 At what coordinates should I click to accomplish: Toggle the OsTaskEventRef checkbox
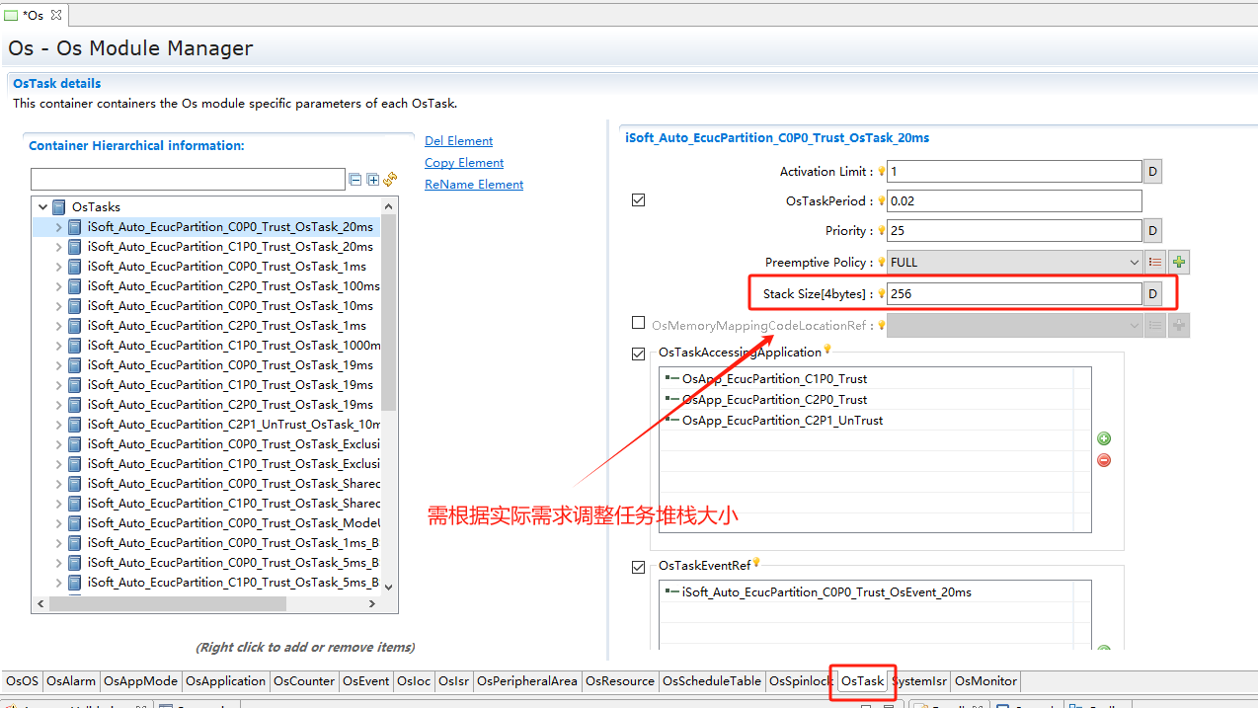(x=638, y=567)
